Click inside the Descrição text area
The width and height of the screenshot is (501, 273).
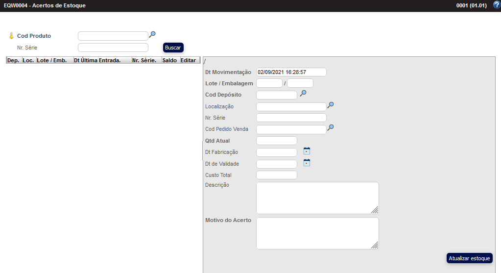click(x=317, y=198)
